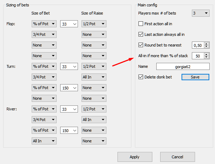Expand the Flop 33 percent value combo box
Image resolution: width=215 pixels, height=164 pixels.
[x=69, y=24]
